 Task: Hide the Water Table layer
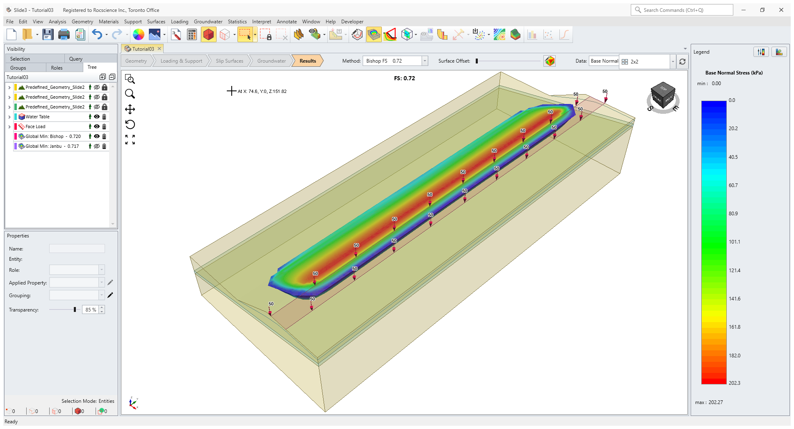(x=97, y=117)
